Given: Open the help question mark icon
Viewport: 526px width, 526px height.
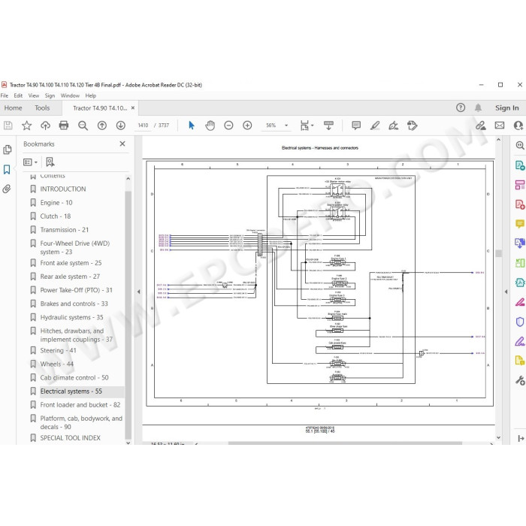Looking at the screenshot, I should click(461, 107).
